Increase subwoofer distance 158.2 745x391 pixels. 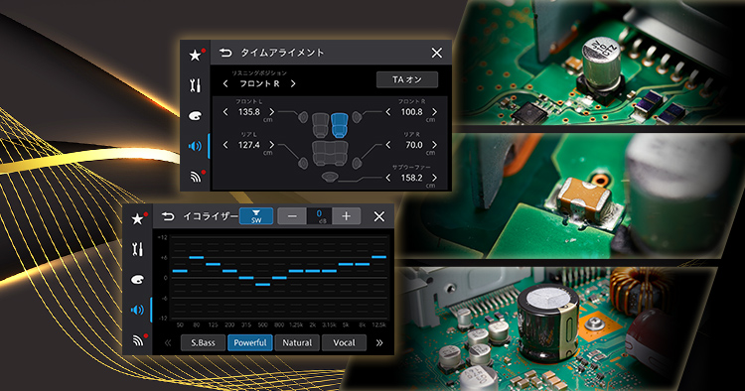tap(434, 178)
